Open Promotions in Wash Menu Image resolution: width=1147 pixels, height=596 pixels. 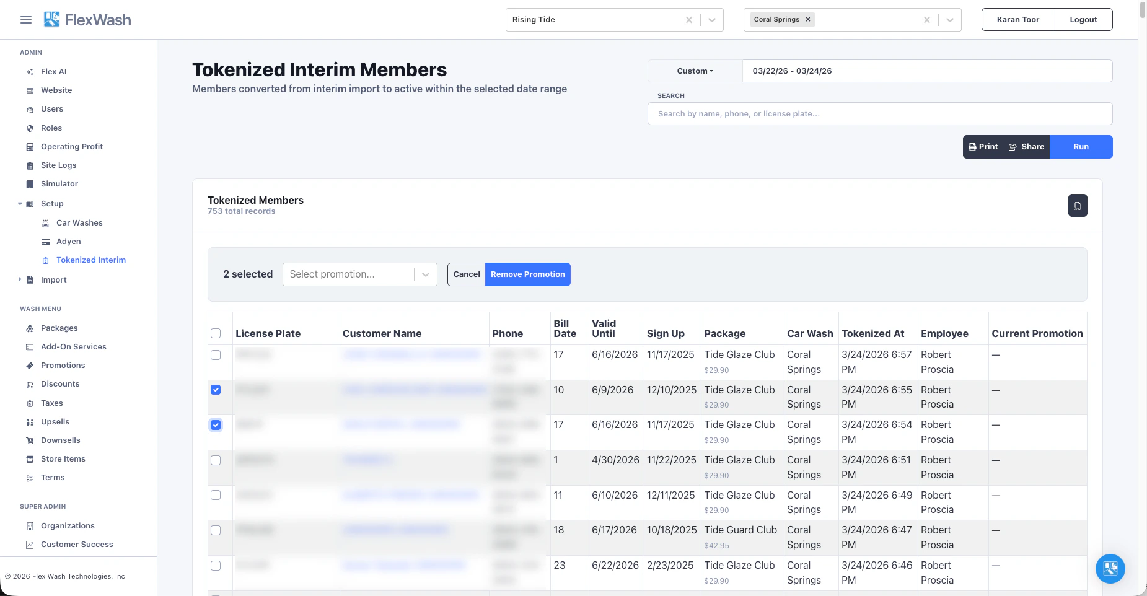(x=63, y=366)
